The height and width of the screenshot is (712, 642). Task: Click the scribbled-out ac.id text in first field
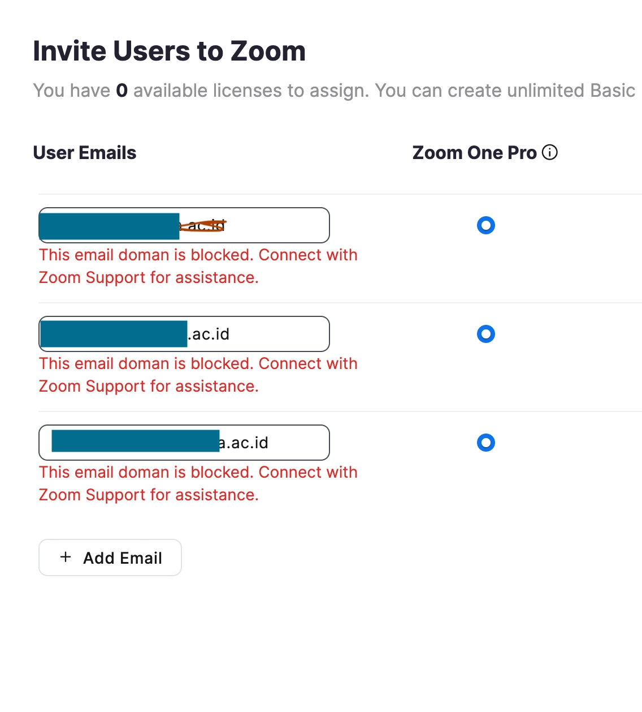click(x=203, y=226)
